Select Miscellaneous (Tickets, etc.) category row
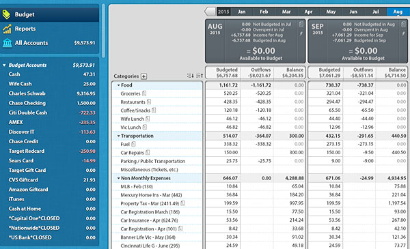The height and width of the screenshot is (249, 410). (x=157, y=170)
